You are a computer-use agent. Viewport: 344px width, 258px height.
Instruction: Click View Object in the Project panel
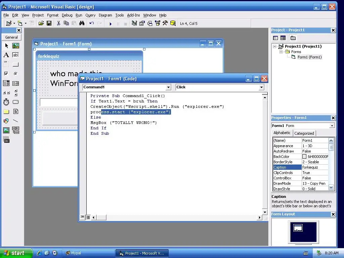pos(283,38)
